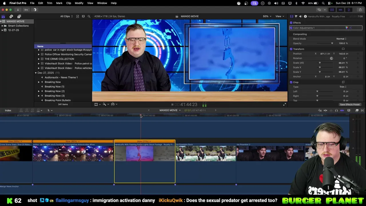Viewport: 366px width, 206px height.
Task: Toggle the Timeline show/hide button
Action: coord(340,10)
